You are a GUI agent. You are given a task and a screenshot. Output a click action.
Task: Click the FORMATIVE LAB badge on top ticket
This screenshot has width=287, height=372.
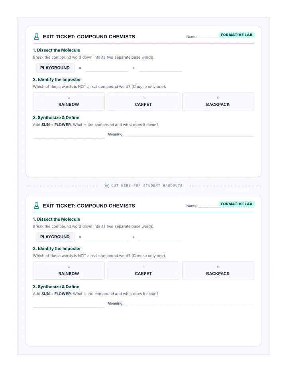236,35
